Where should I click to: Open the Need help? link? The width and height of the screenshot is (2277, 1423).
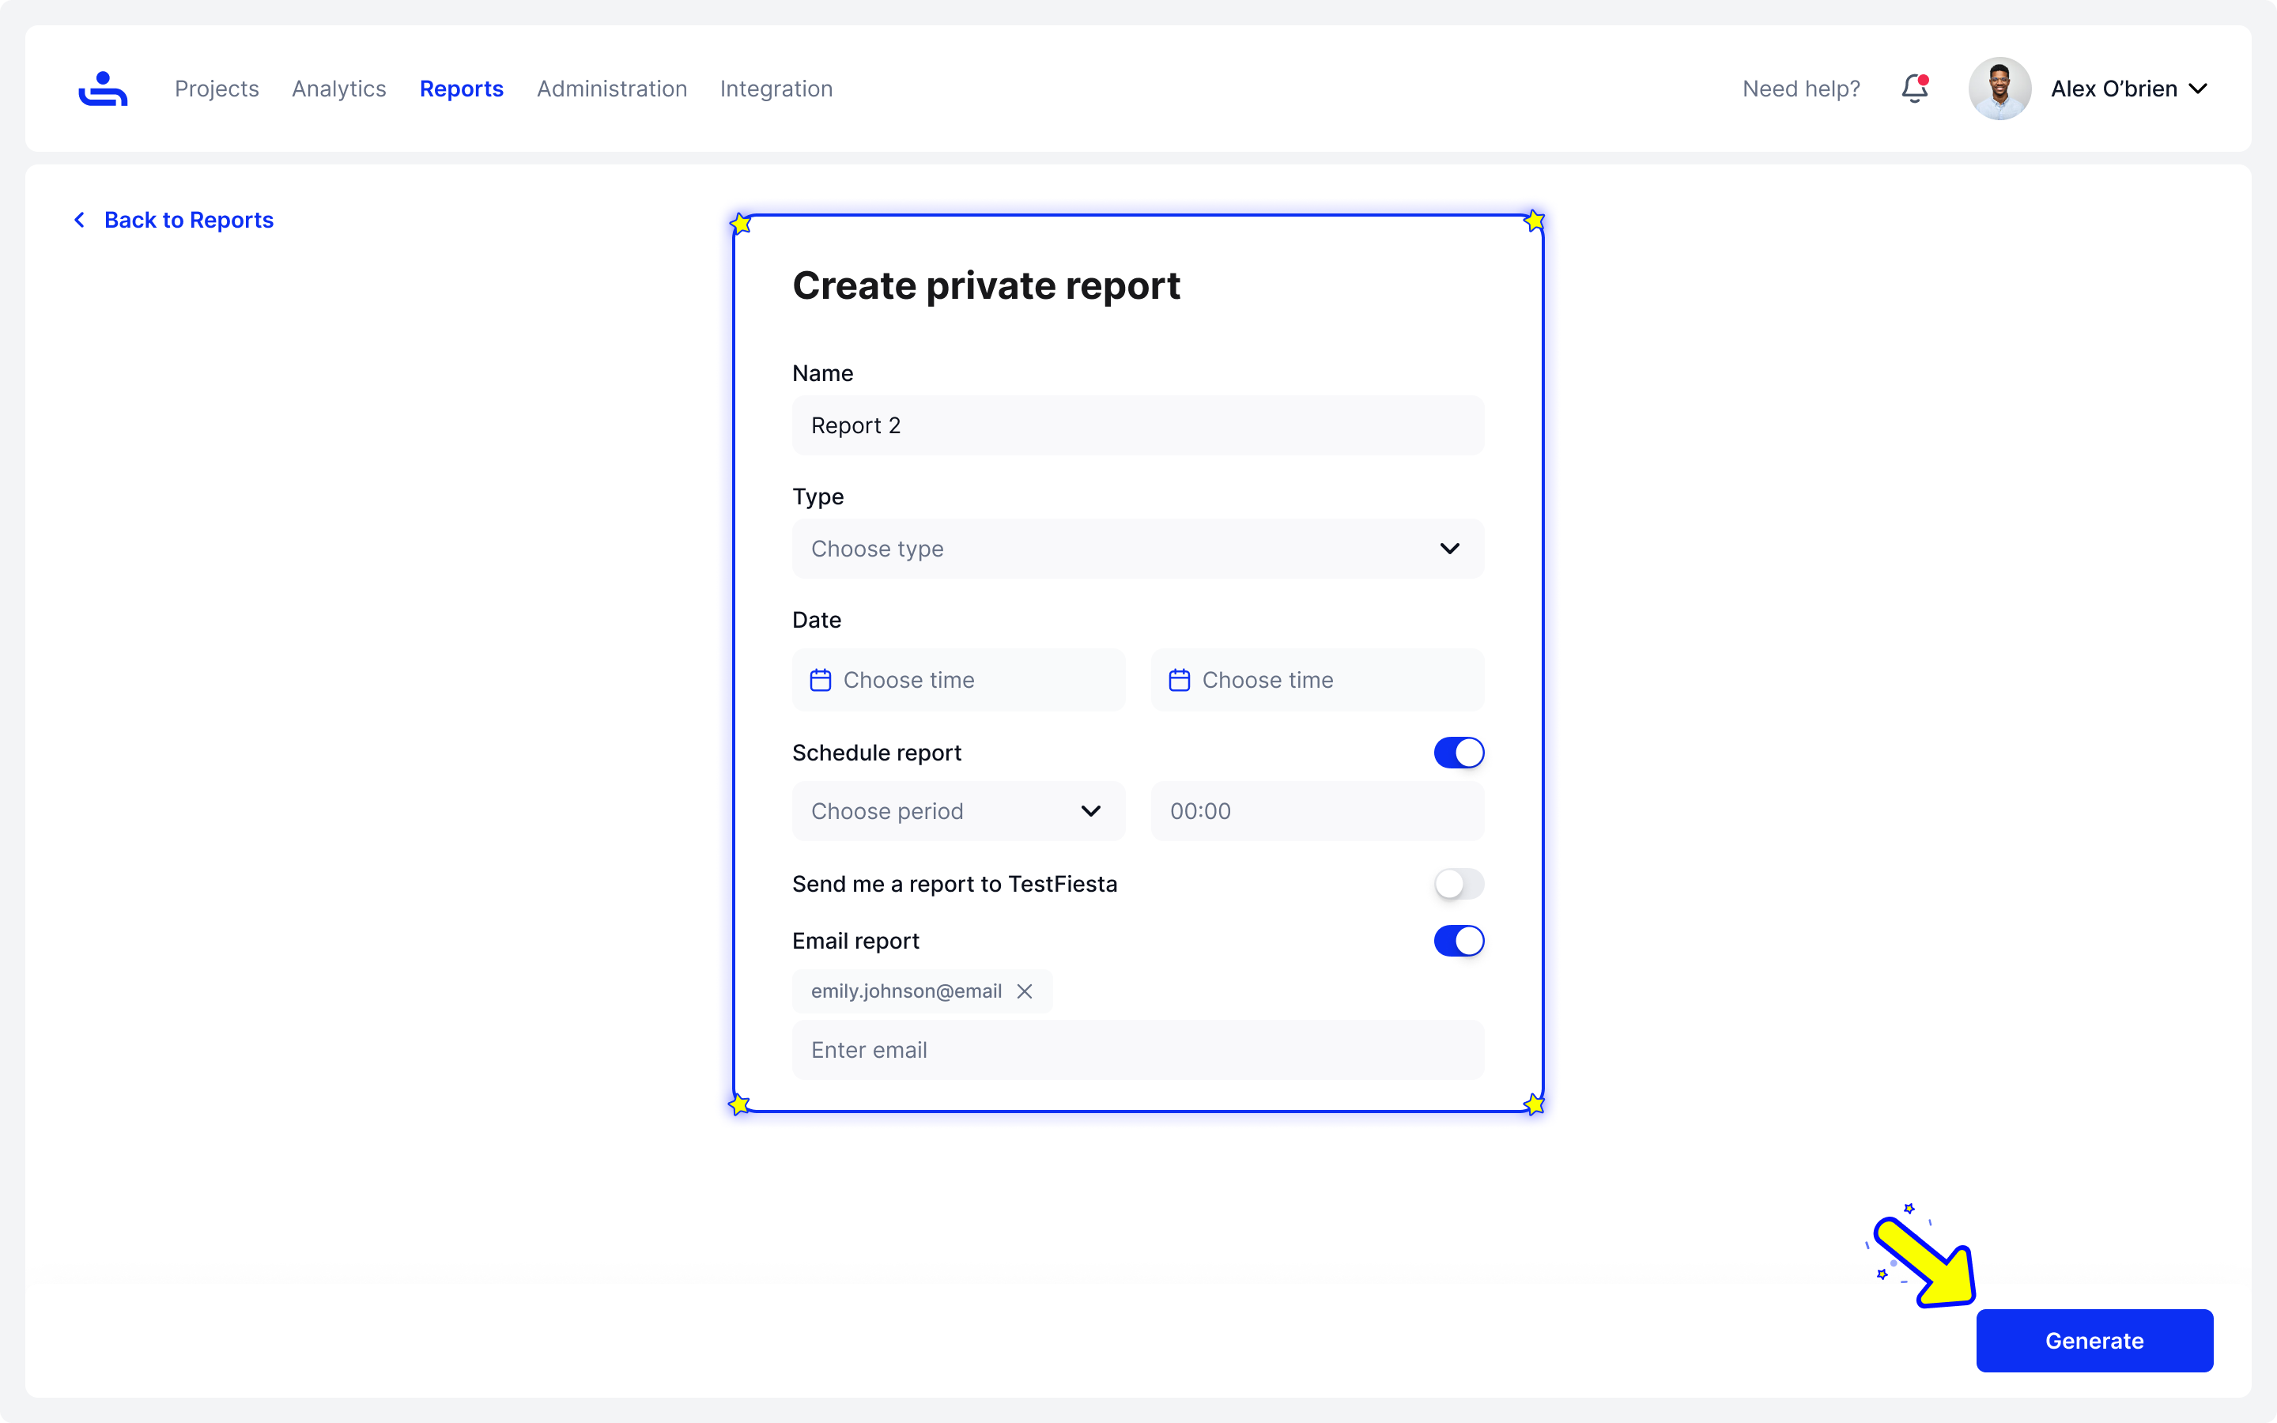(x=1801, y=89)
